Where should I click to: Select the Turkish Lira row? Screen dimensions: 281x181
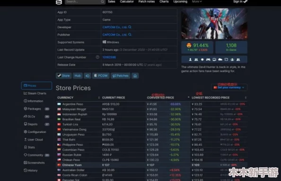(x=151, y=124)
